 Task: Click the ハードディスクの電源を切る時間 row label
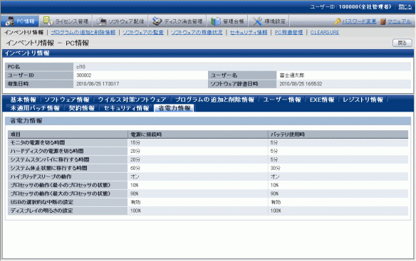[47, 151]
